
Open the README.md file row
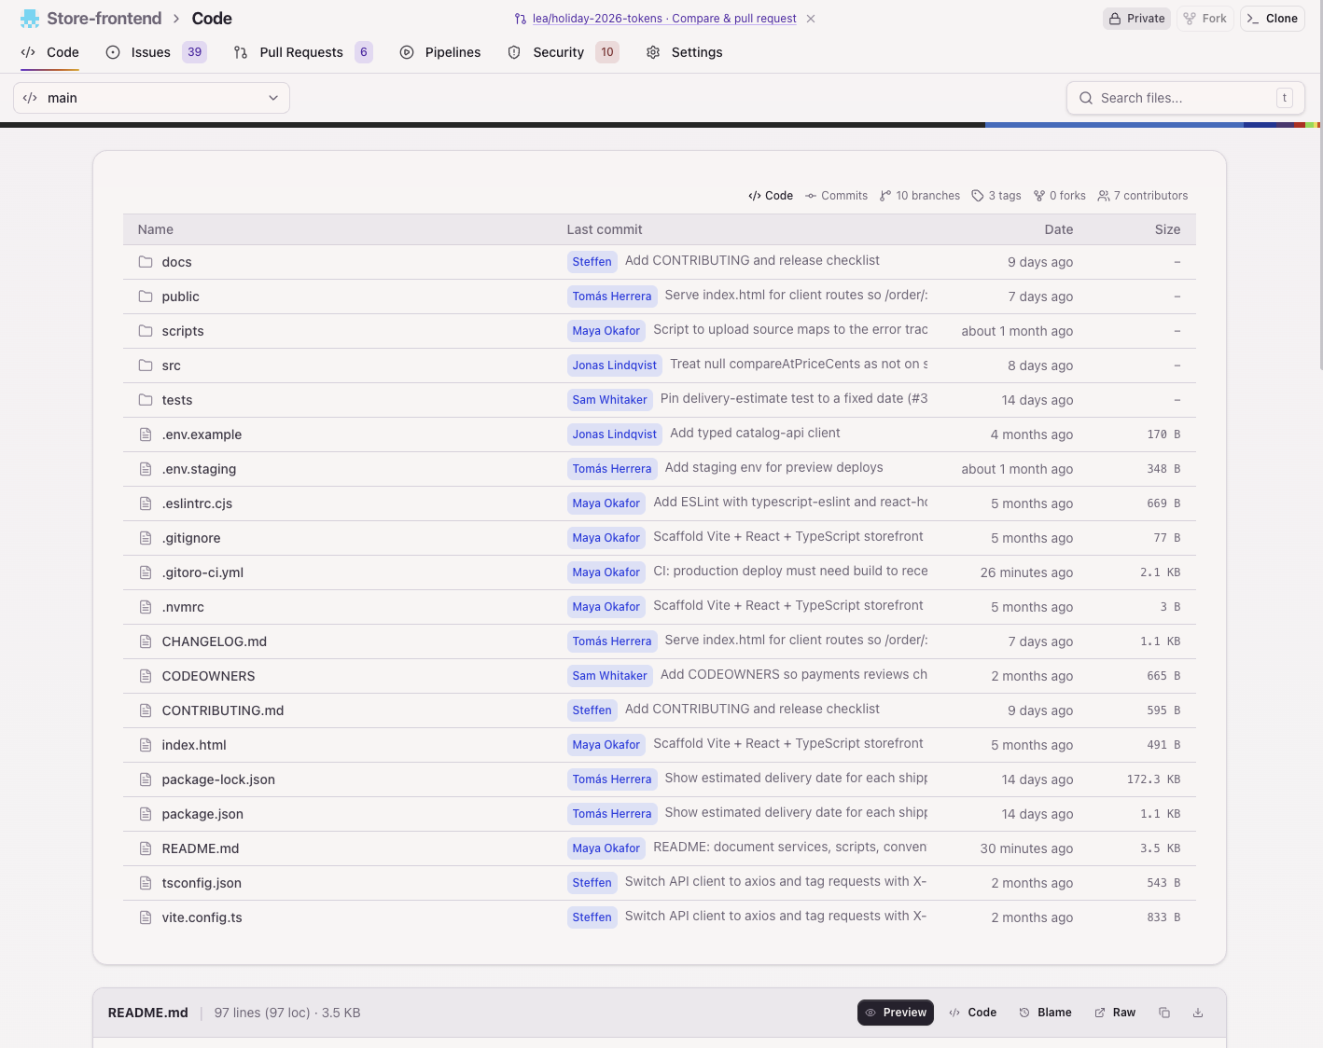point(660,848)
